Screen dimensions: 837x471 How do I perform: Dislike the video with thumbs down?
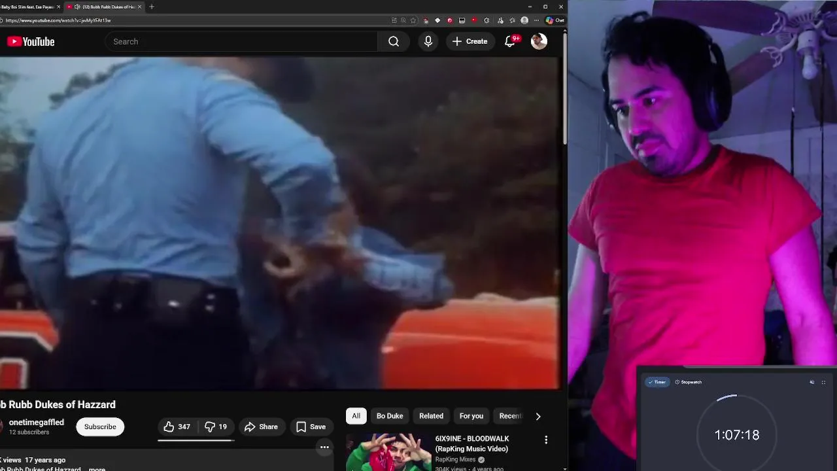tap(216, 427)
